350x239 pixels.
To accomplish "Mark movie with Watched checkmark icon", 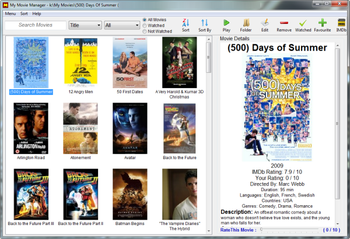I will (x=303, y=23).
